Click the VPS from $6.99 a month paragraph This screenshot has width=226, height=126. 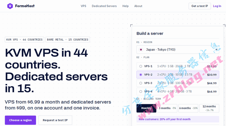click(x=58, y=105)
